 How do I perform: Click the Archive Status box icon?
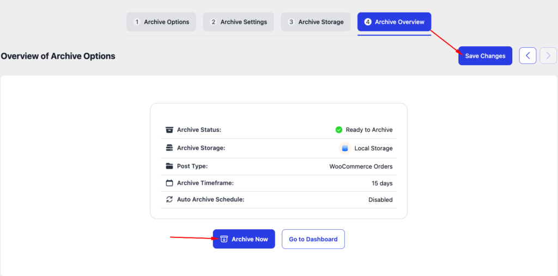pyautogui.click(x=169, y=130)
